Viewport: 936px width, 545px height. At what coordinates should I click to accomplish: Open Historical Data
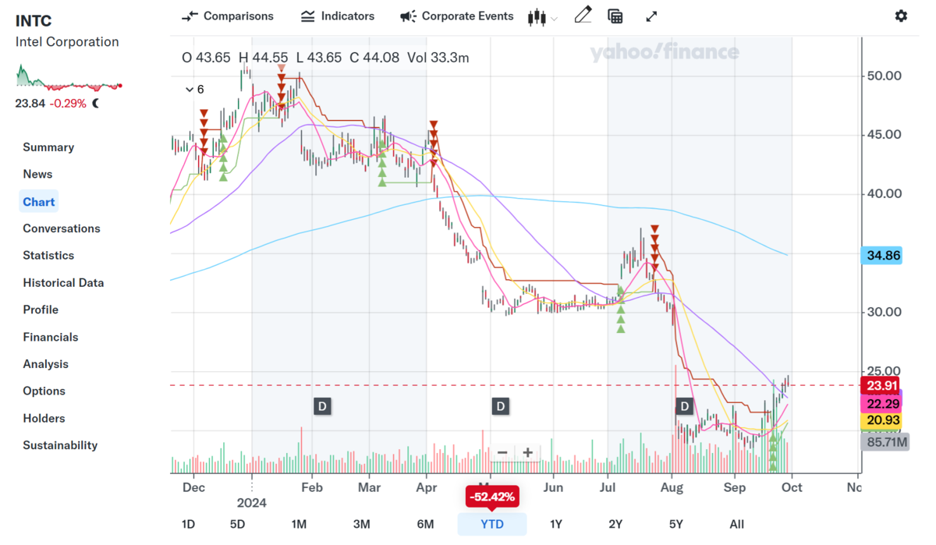63,283
